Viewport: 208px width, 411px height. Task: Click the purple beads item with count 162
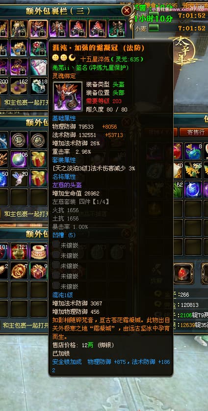point(19,86)
